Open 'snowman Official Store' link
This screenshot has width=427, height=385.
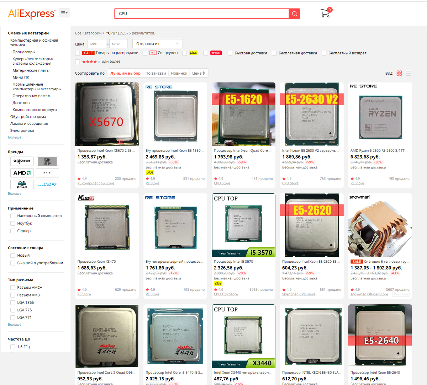click(369, 294)
